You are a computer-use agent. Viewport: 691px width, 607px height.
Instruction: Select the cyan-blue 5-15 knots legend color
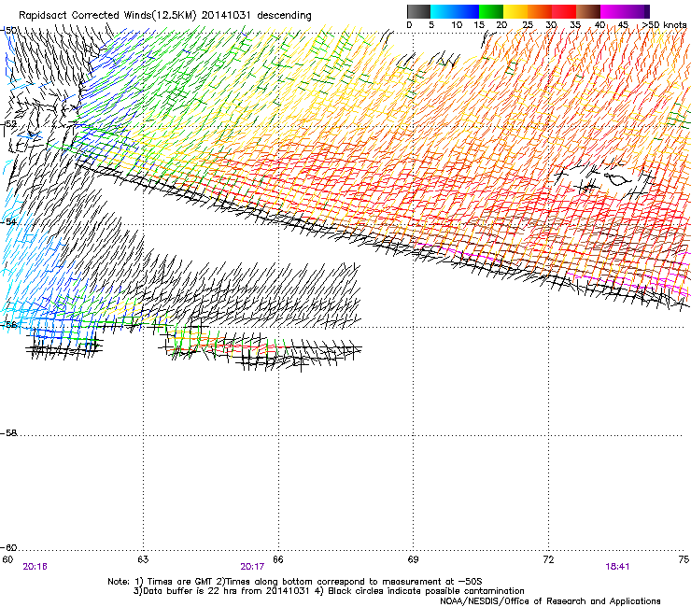pos(455,11)
